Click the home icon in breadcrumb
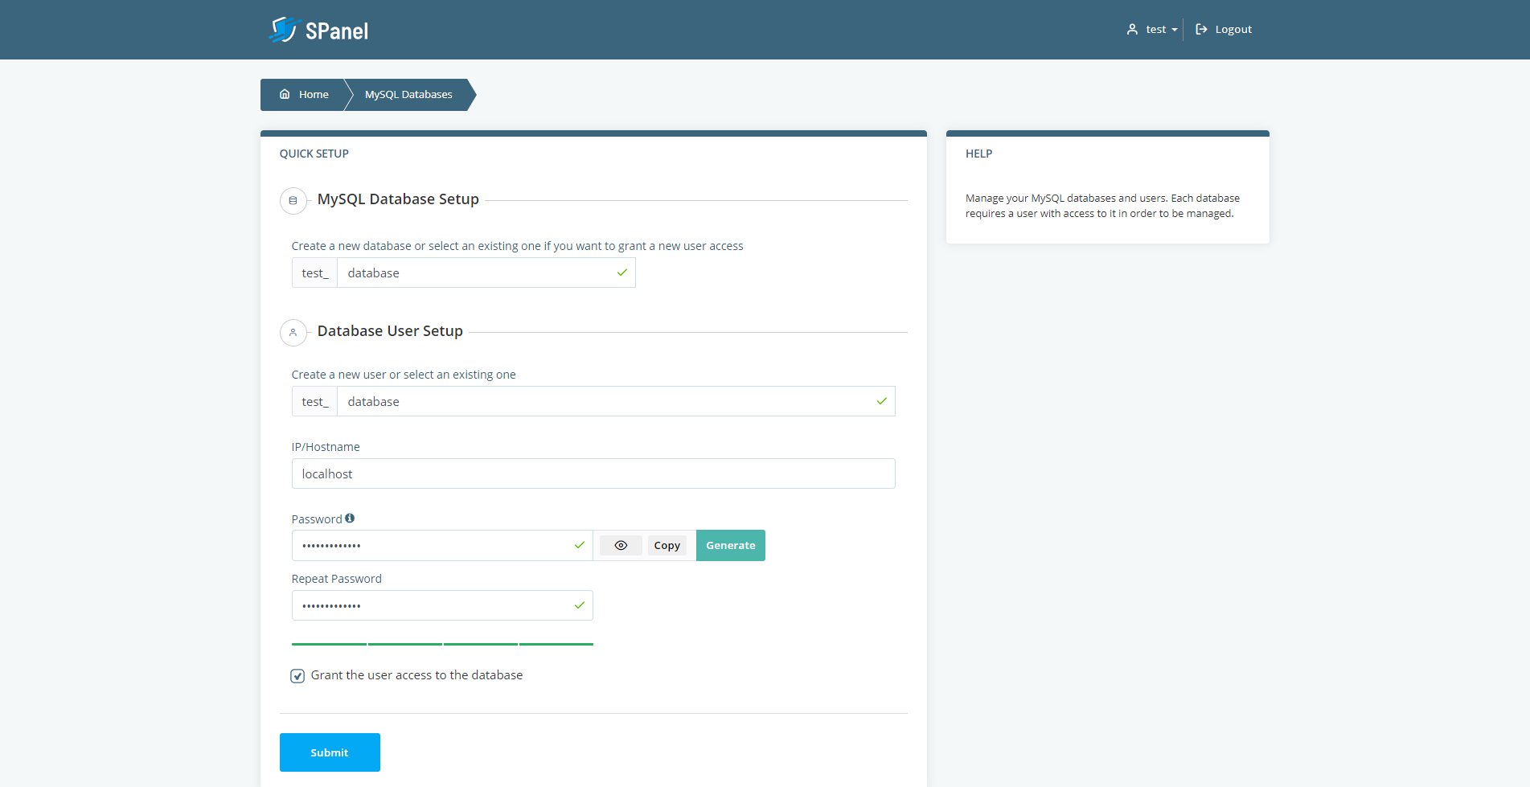The width and height of the screenshot is (1530, 787). tap(285, 95)
